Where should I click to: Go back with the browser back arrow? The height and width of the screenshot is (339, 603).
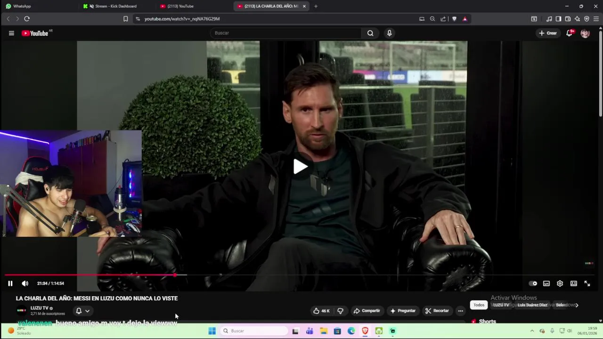8,19
